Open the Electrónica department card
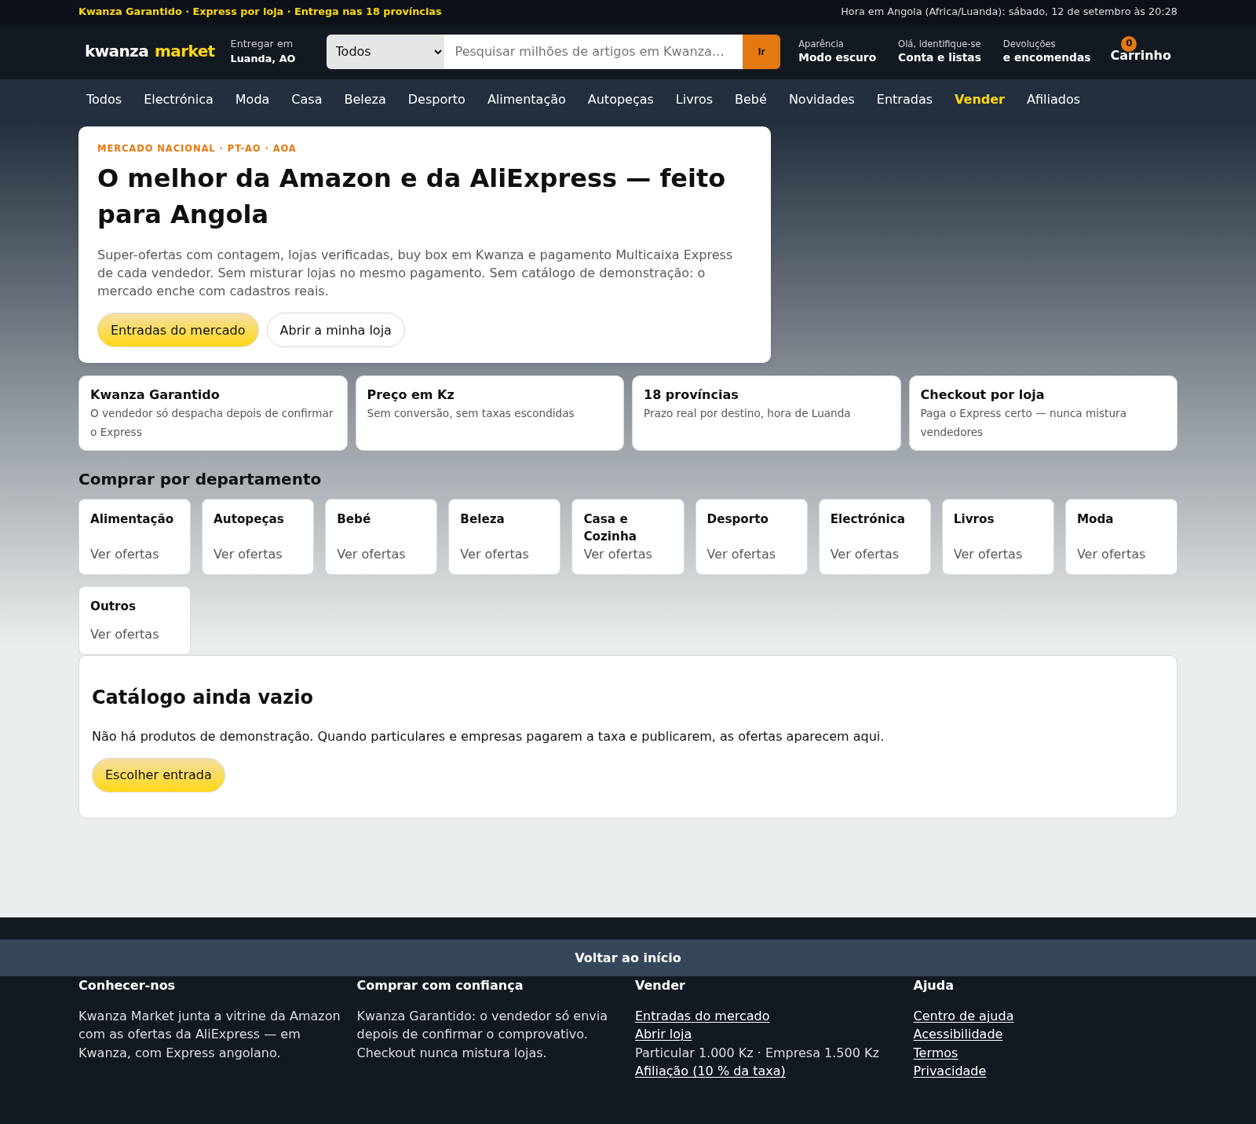1256x1124 pixels. click(x=874, y=536)
